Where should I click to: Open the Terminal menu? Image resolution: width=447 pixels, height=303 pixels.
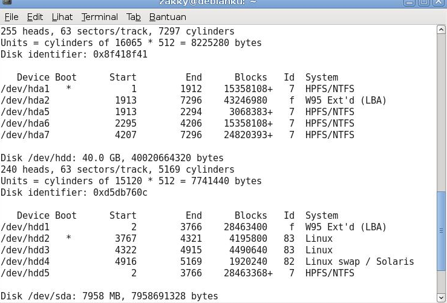[x=99, y=17]
